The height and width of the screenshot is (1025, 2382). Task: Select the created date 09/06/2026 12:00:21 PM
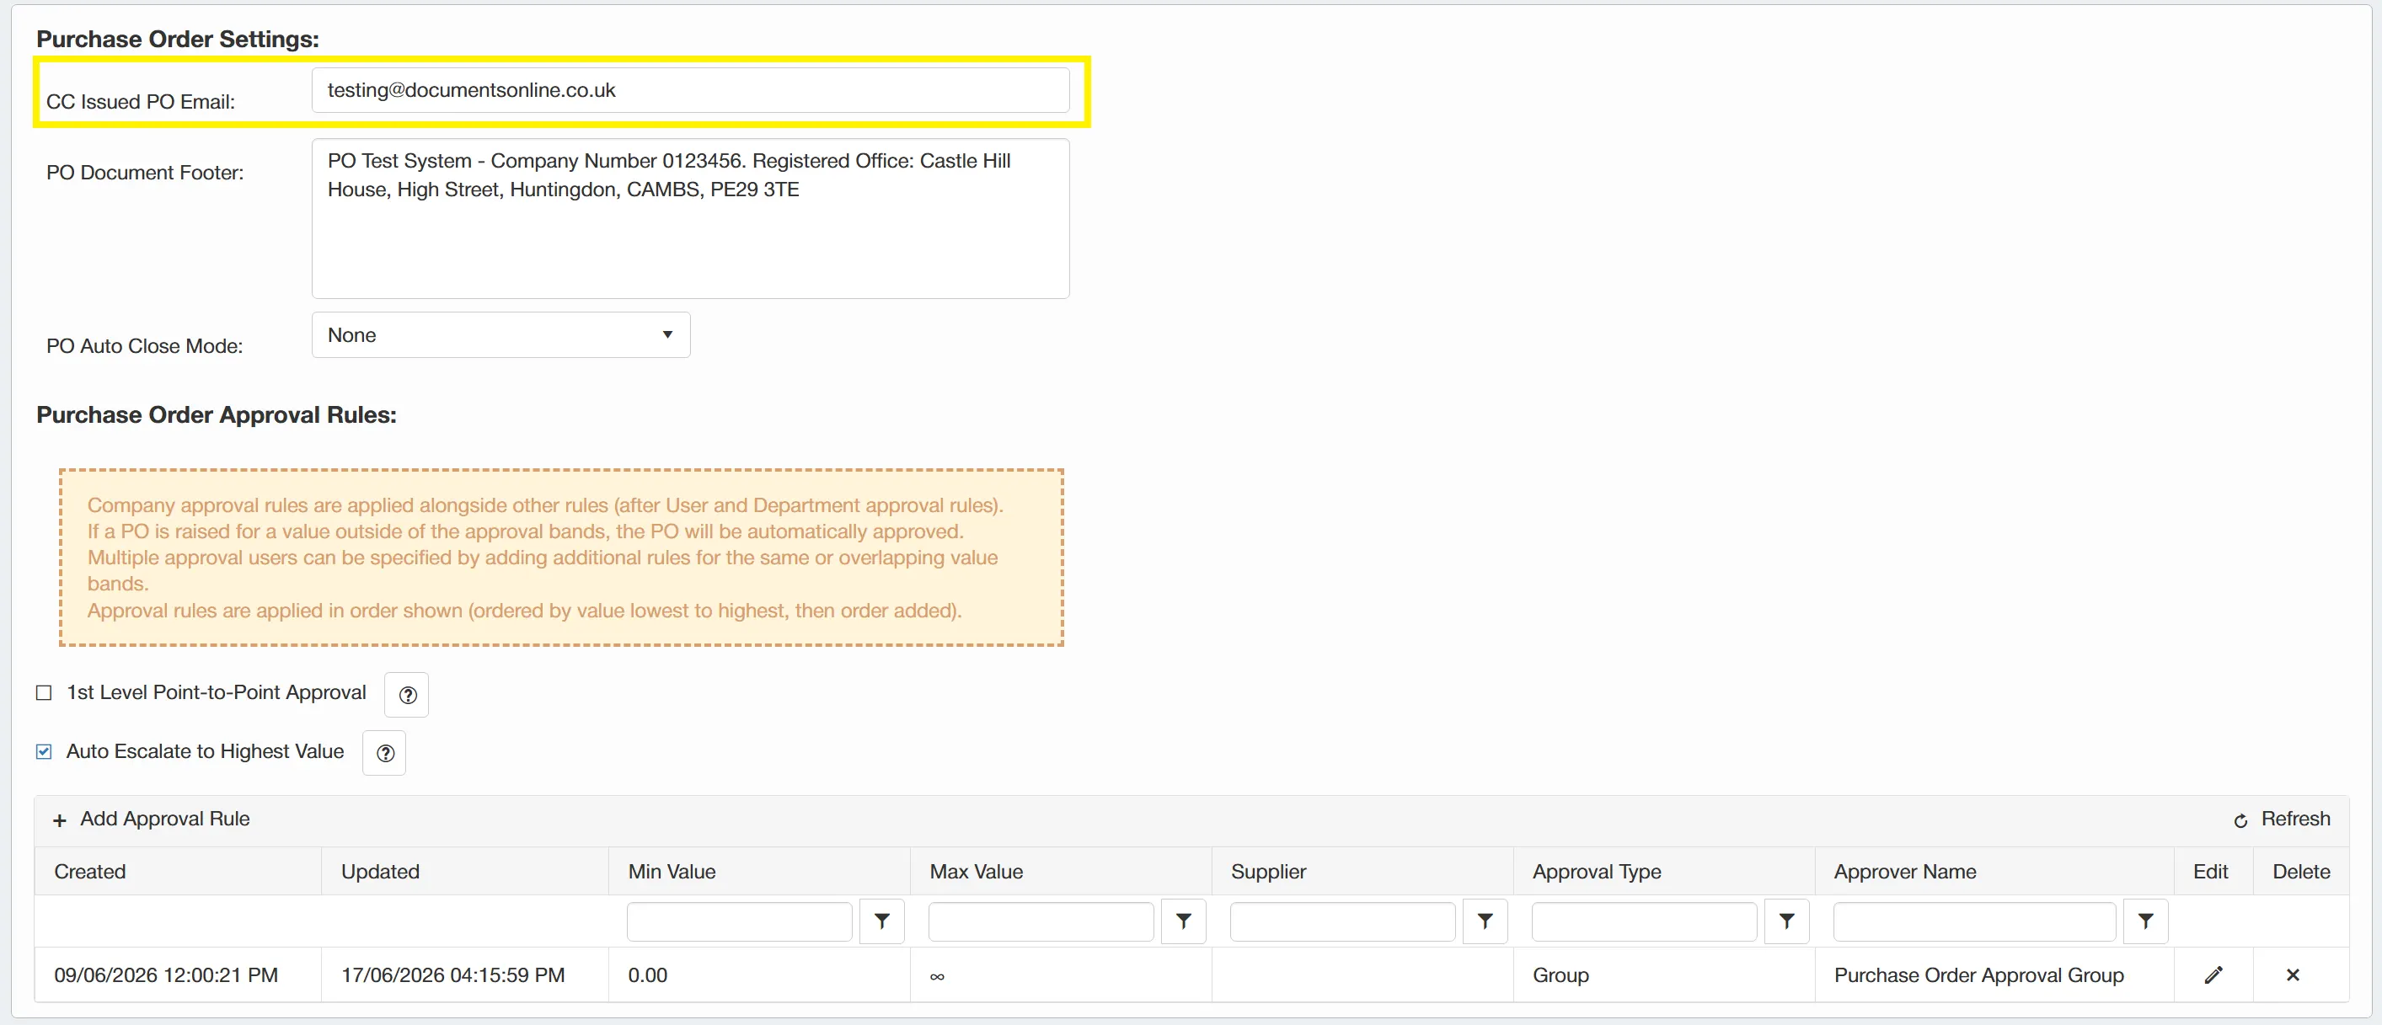click(167, 975)
